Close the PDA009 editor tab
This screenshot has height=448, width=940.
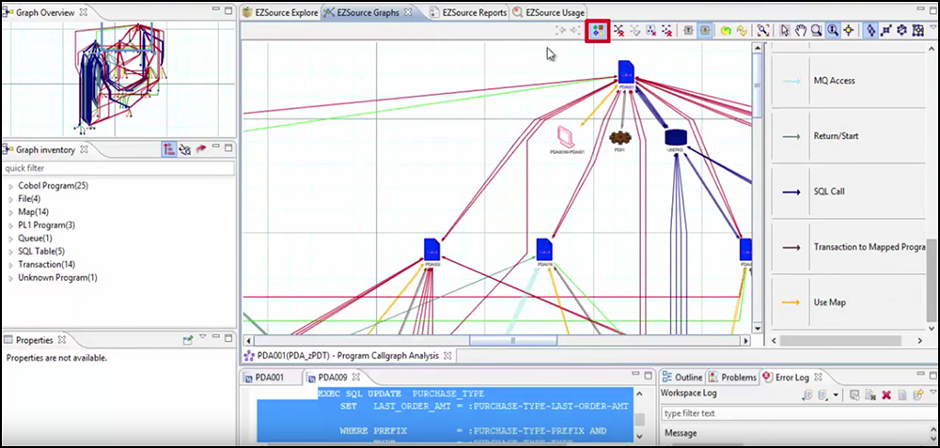(356, 378)
